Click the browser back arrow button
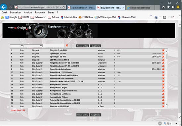The width and height of the screenshot is (182, 126). pyautogui.click(x=4, y=7)
